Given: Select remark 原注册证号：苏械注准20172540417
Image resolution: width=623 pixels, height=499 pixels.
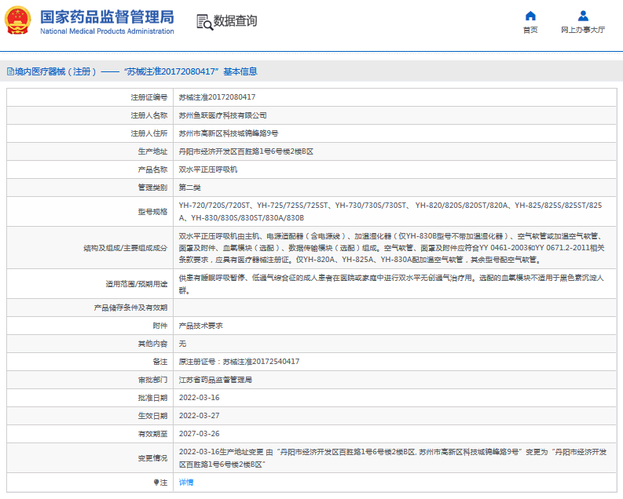Looking at the screenshot, I should 239,362.
